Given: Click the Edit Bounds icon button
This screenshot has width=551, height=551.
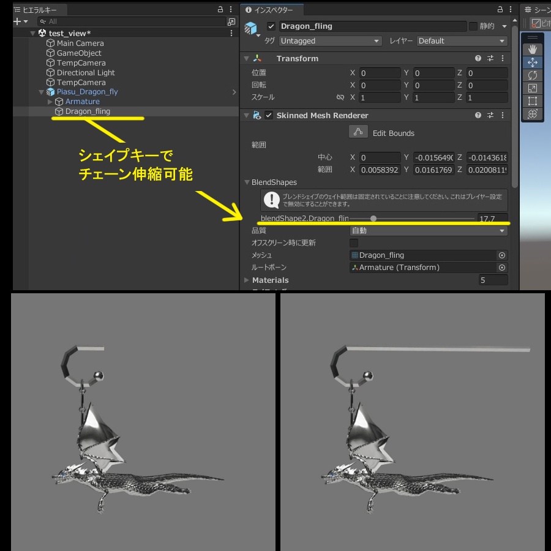Looking at the screenshot, I should (x=358, y=132).
